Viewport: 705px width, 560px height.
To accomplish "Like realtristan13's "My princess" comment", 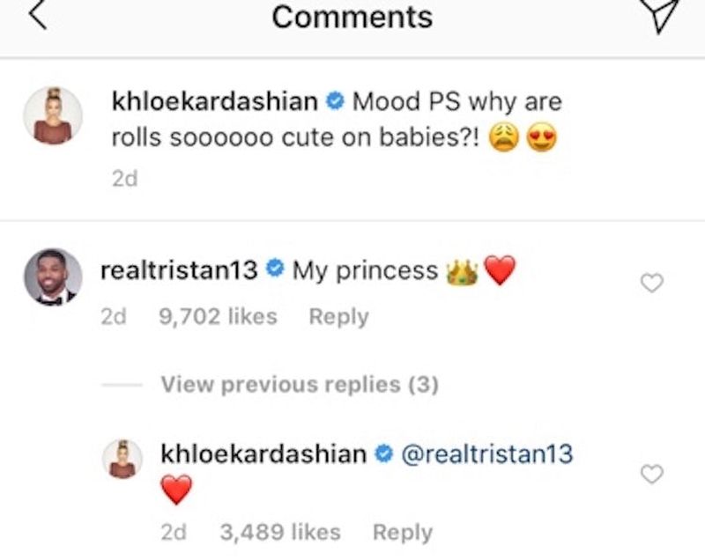I will [650, 283].
